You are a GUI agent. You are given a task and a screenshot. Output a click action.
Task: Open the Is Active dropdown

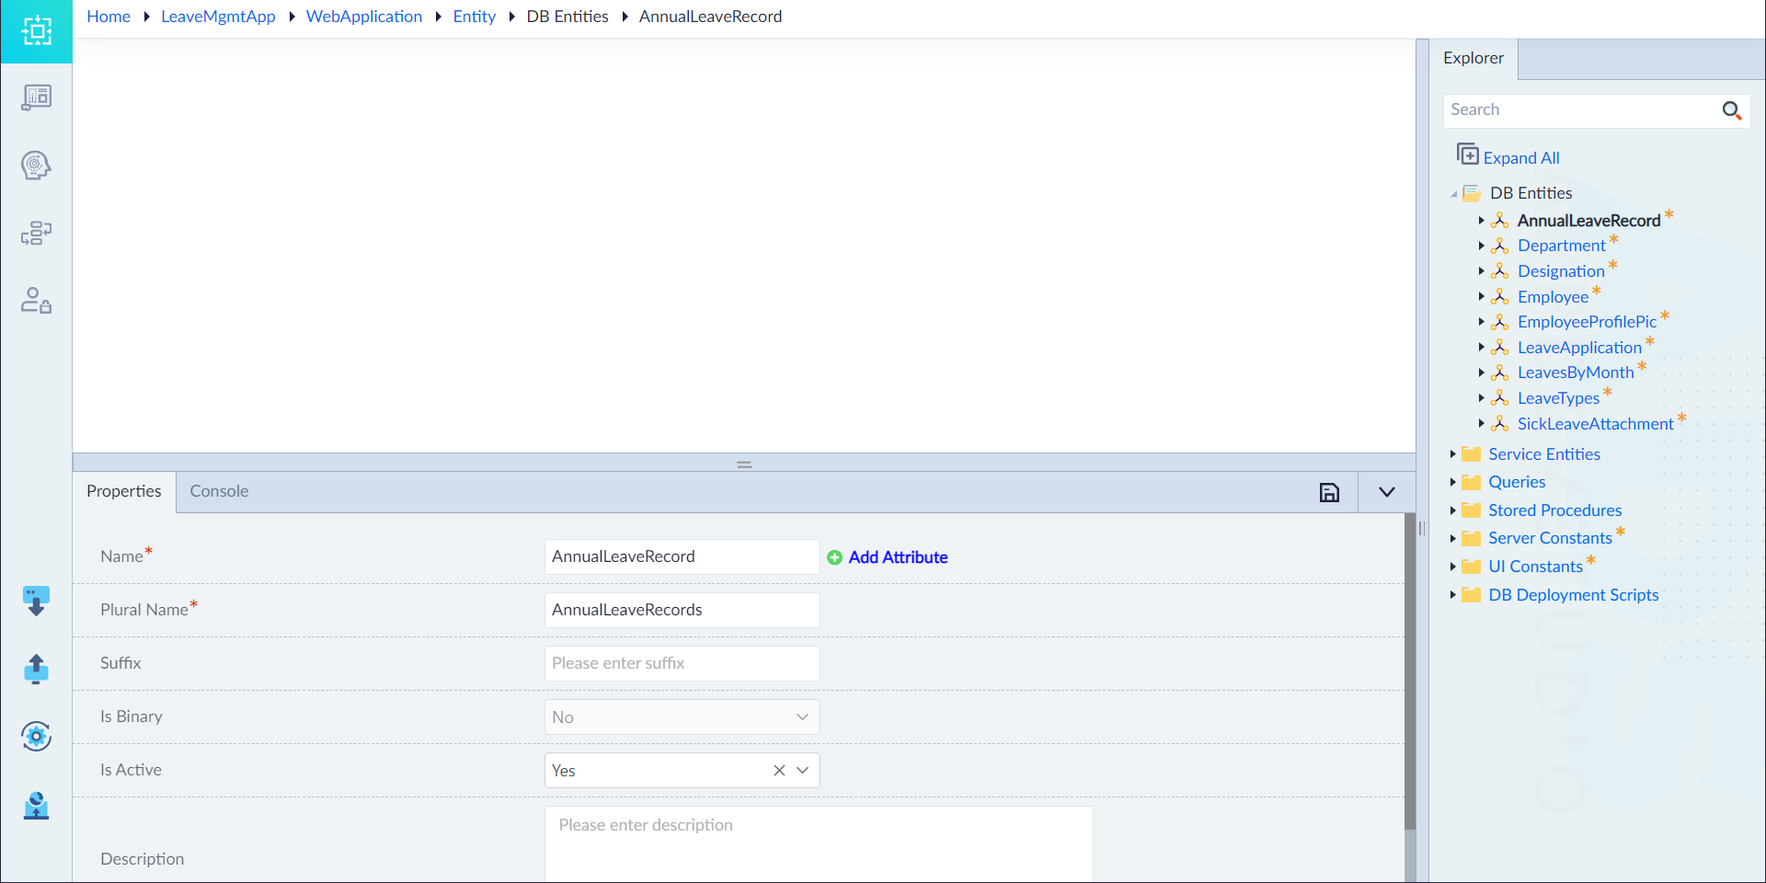click(x=803, y=771)
